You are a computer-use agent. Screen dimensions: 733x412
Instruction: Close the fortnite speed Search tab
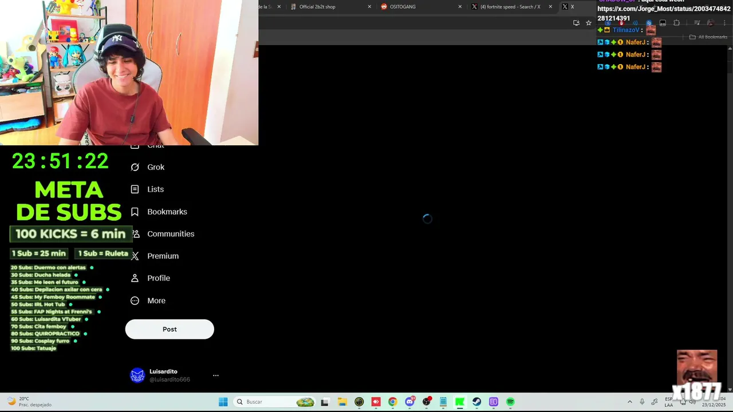(x=550, y=7)
